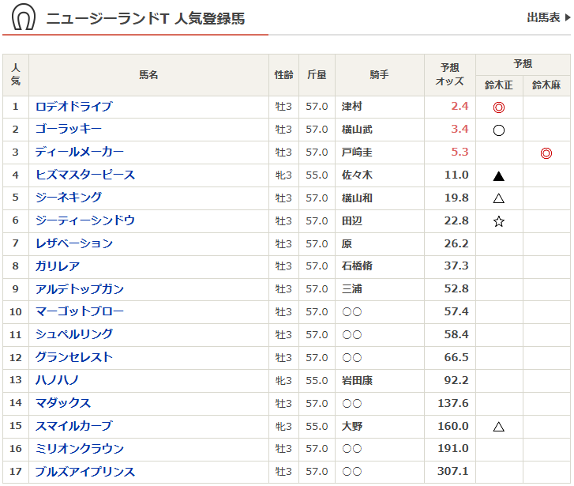
Task: Click the double circle mark for ロデオドライブ
Action: click(x=498, y=107)
